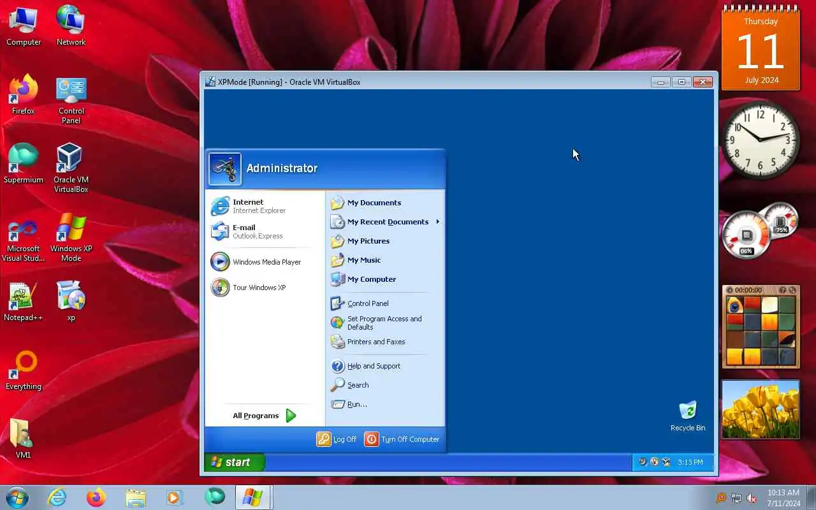Launch Notepad++ desktop shortcut
The width and height of the screenshot is (816, 510).
click(x=24, y=301)
